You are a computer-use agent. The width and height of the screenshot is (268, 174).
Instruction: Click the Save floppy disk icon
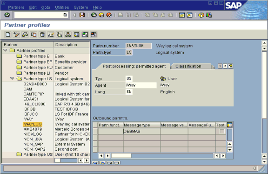pyautogui.click(x=82, y=15)
